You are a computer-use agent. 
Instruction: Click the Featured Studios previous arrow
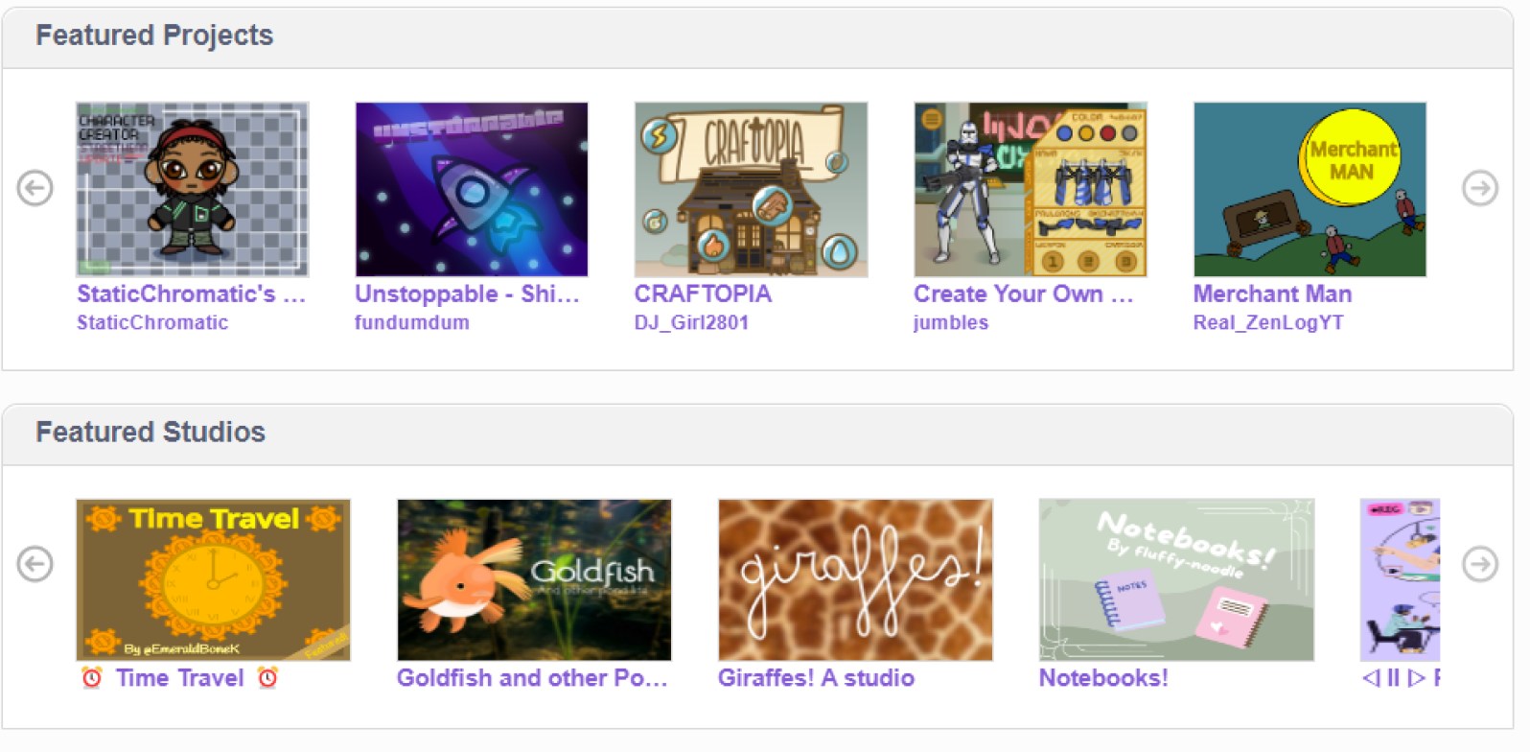tap(35, 564)
